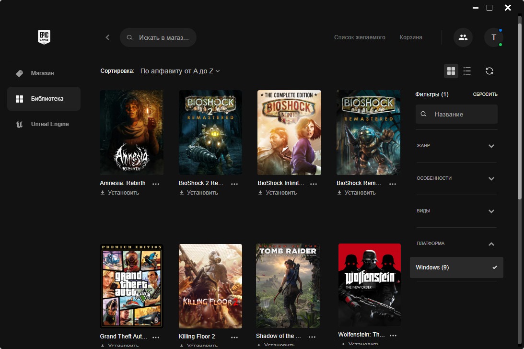Maximize the launcher window
This screenshot has width=524, height=349.
pyautogui.click(x=489, y=8)
